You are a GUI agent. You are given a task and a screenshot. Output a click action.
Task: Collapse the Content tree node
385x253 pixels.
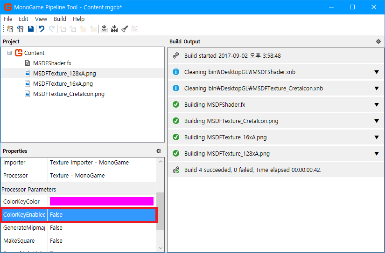(10, 53)
